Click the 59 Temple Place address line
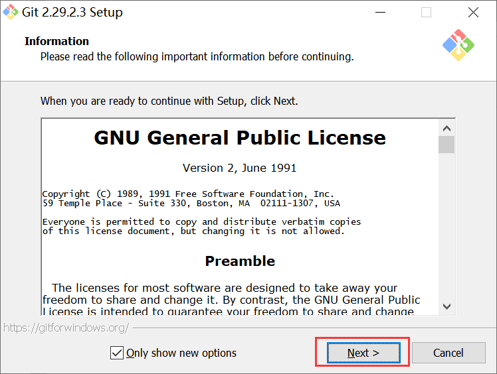Viewport: 497px width, 374px height. pyautogui.click(x=191, y=203)
